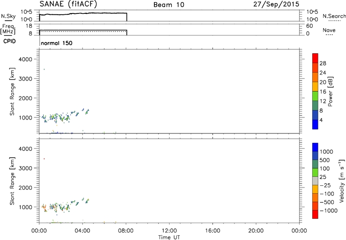This screenshot has width=346, height=240.
Task: Click the red bottom velocity colorbar swatch
Action: click(x=315, y=214)
